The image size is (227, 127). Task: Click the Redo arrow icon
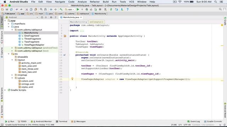(x=21, y=10)
